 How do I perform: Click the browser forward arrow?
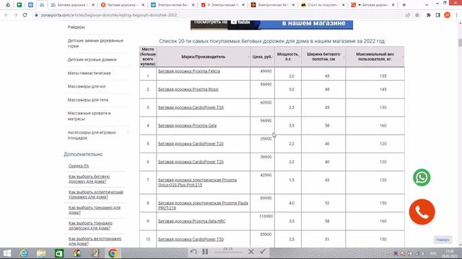point(15,15)
